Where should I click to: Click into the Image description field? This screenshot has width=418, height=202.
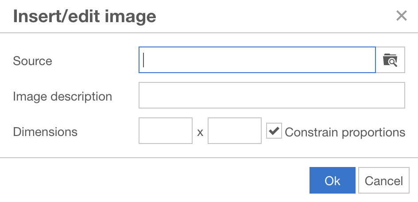[x=272, y=95]
